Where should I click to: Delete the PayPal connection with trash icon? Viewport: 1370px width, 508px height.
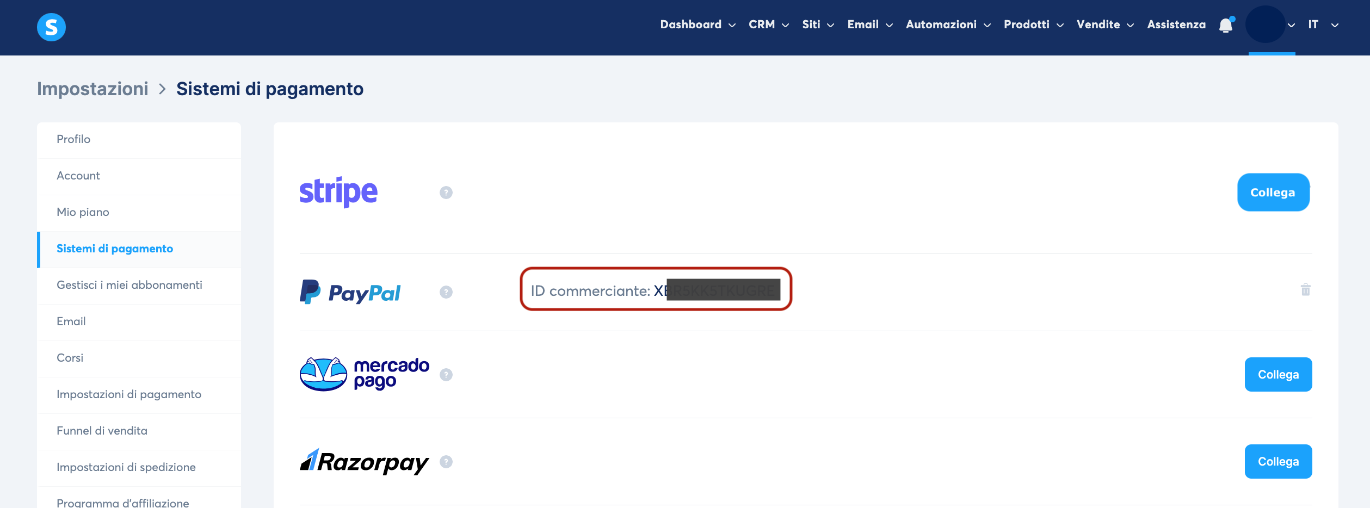1306,290
